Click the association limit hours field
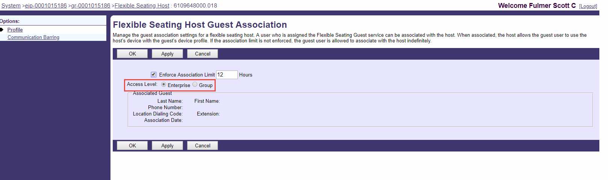The height and width of the screenshot is (180, 608). [x=227, y=75]
